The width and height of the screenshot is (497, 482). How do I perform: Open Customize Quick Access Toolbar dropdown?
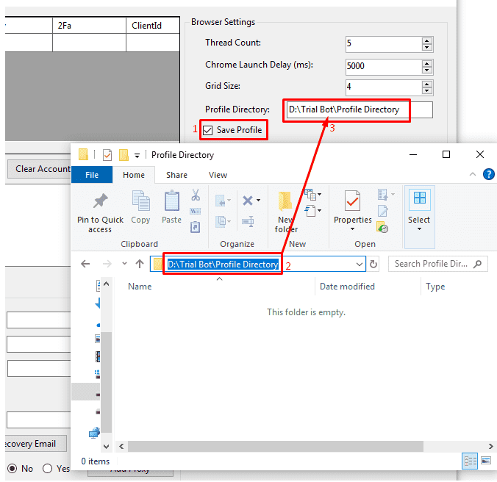click(x=137, y=156)
